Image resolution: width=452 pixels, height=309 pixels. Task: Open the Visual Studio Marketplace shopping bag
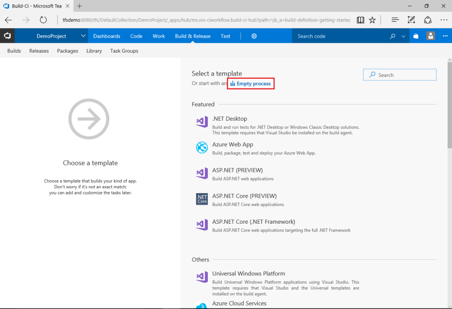point(415,36)
